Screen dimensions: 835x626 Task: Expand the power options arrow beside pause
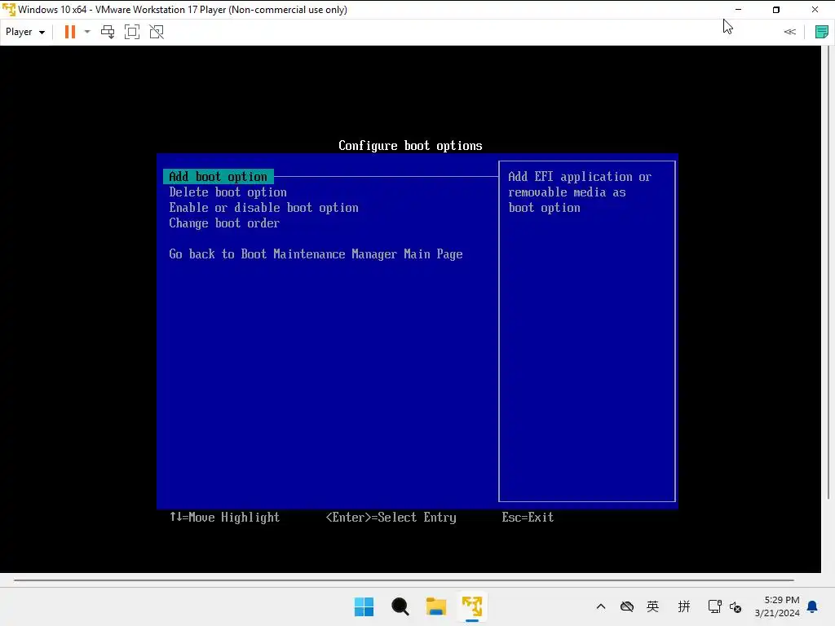(x=87, y=32)
